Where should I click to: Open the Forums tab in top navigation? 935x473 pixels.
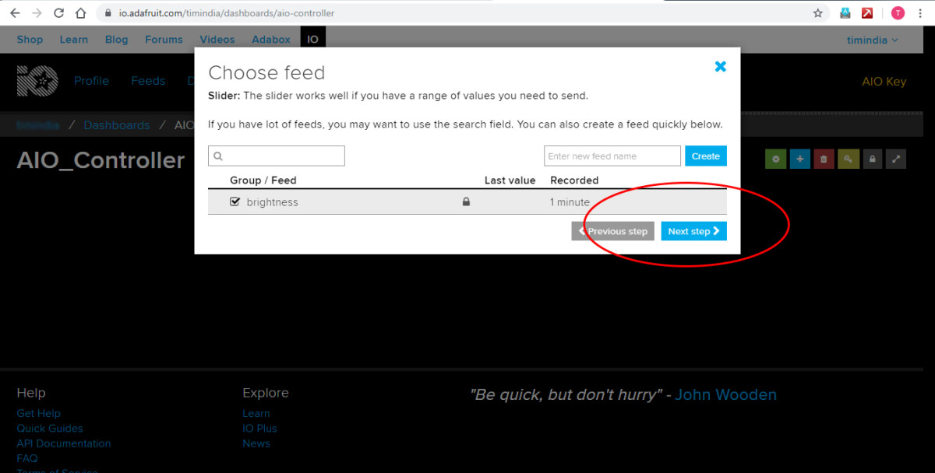(164, 40)
